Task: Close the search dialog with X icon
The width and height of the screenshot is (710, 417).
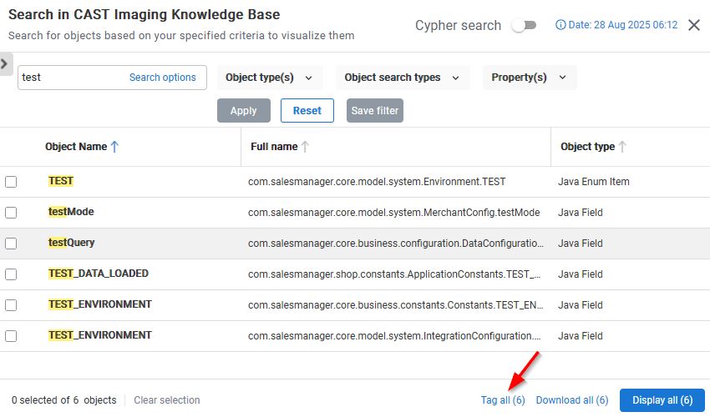Action: [x=694, y=25]
